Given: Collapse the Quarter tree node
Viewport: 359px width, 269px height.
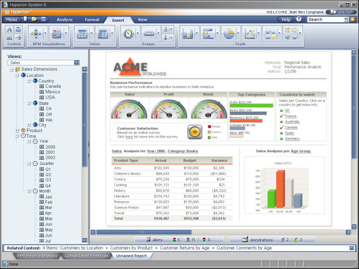Looking at the screenshot, I should click(29, 164).
